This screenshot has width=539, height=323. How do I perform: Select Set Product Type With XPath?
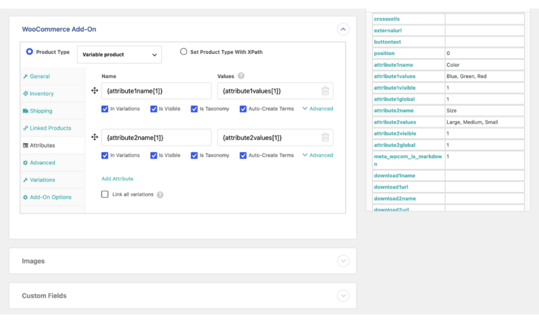point(184,52)
